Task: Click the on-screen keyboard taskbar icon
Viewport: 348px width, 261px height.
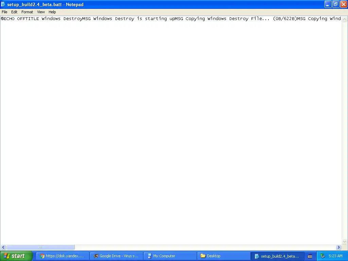Action: (x=310, y=256)
